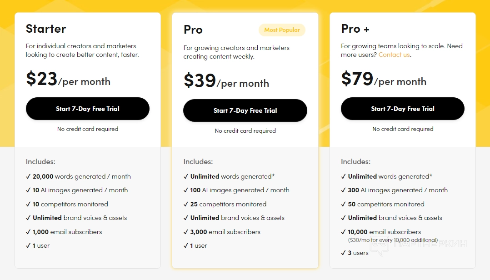Click the Most Popular badge
The image size is (490, 280).
pyautogui.click(x=282, y=30)
